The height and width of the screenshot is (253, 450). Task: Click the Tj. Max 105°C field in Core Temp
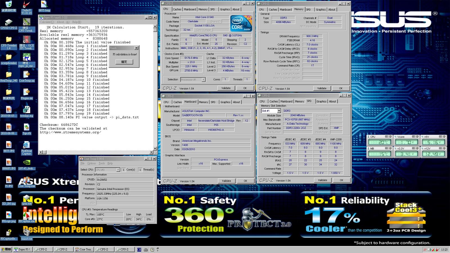tap(110, 214)
